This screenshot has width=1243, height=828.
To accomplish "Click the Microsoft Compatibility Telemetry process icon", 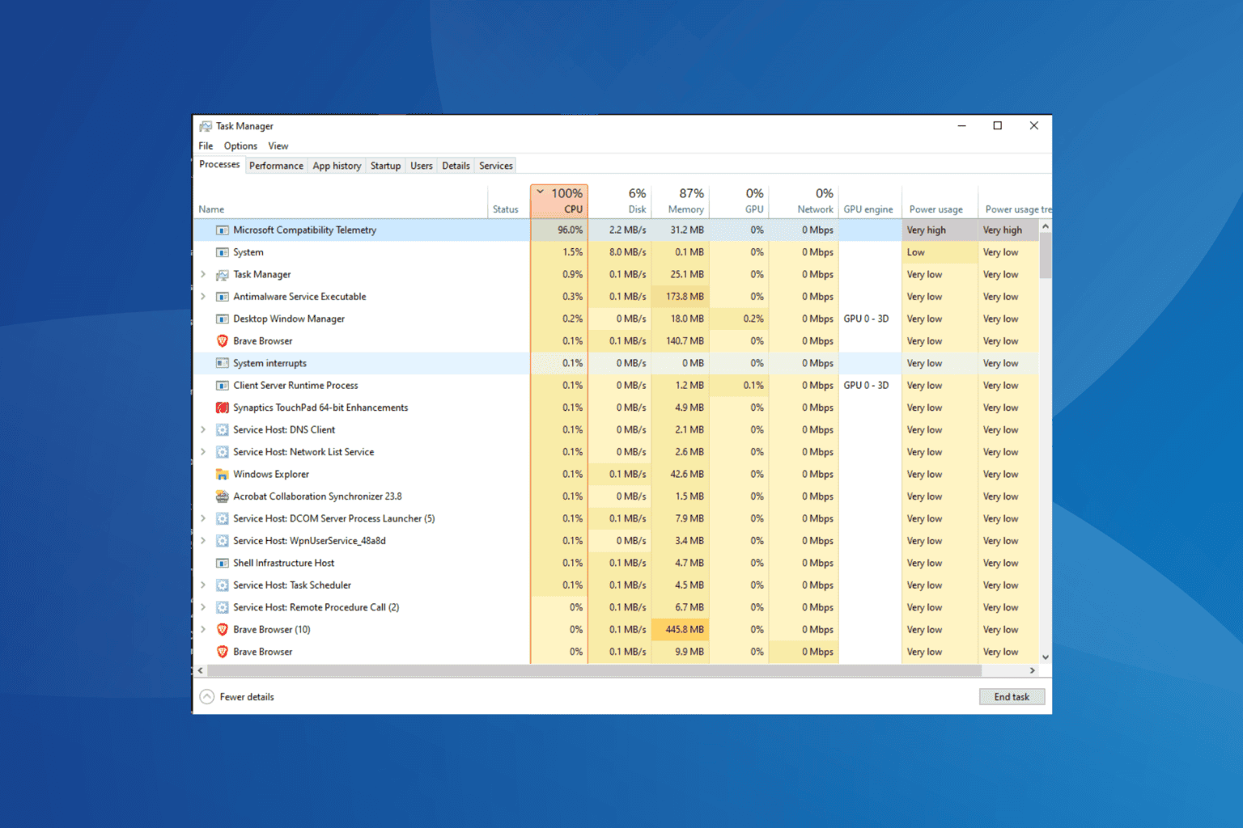I will tap(223, 230).
